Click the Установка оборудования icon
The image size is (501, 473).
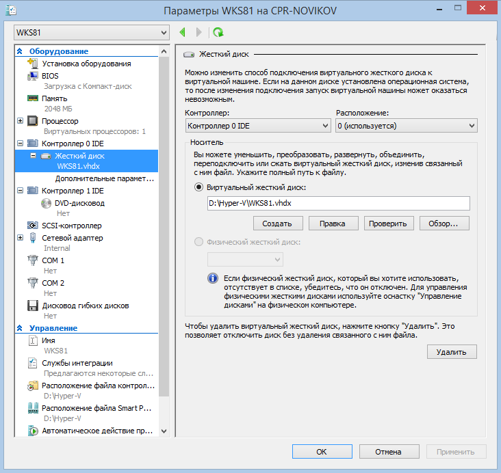32,64
